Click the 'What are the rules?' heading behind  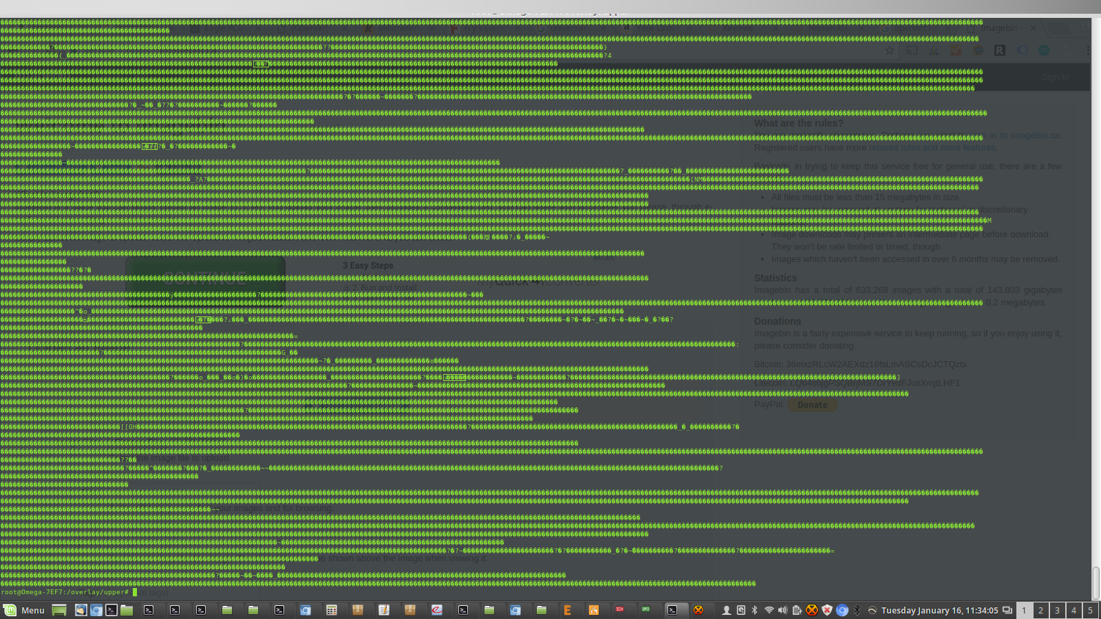pos(798,123)
